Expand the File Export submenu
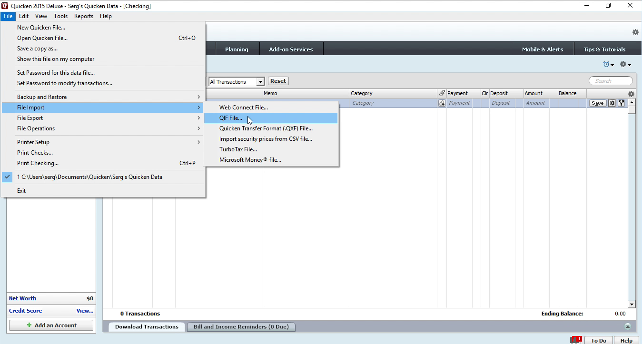 (x=103, y=118)
